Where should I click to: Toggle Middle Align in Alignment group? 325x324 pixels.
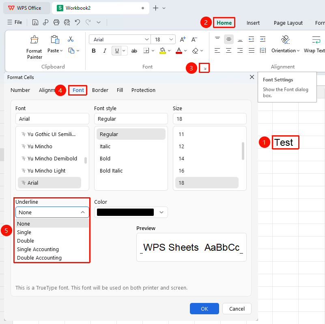coord(228,39)
